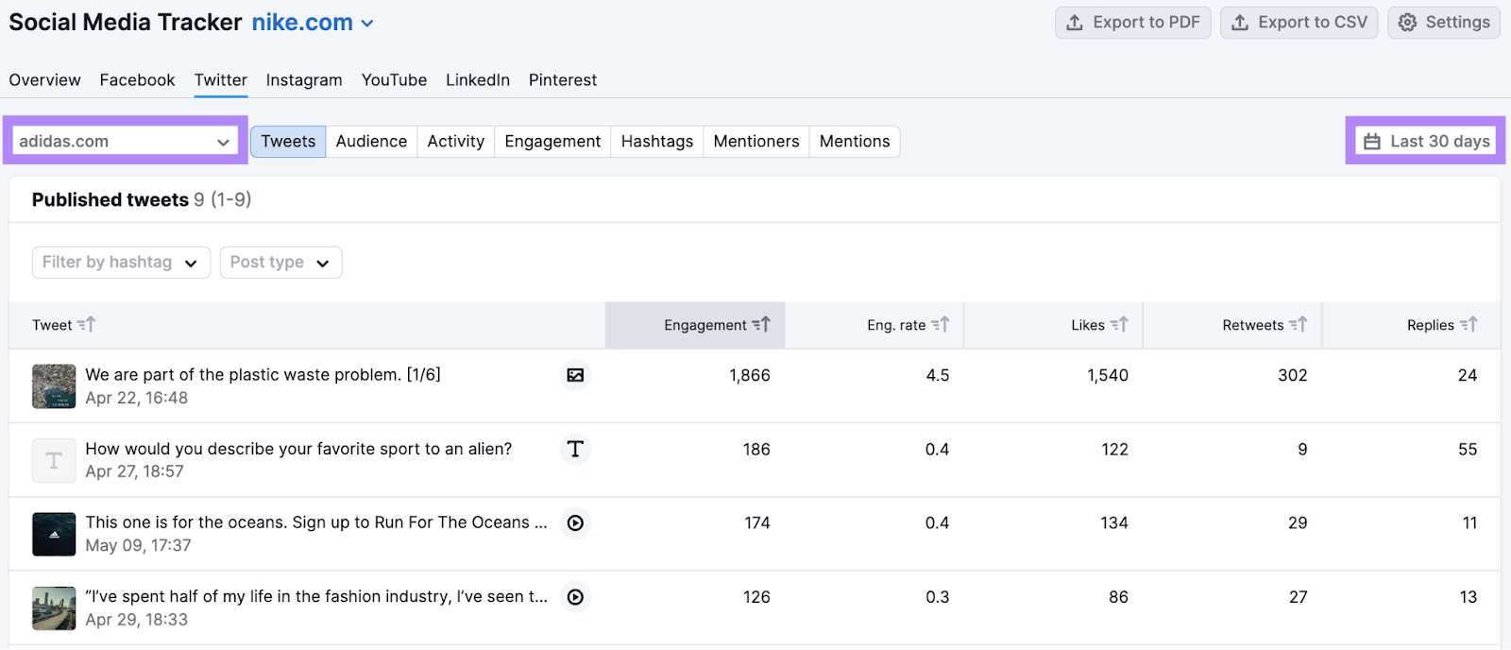This screenshot has width=1511, height=650.
Task: Open the Post type dropdown
Action: point(280,263)
